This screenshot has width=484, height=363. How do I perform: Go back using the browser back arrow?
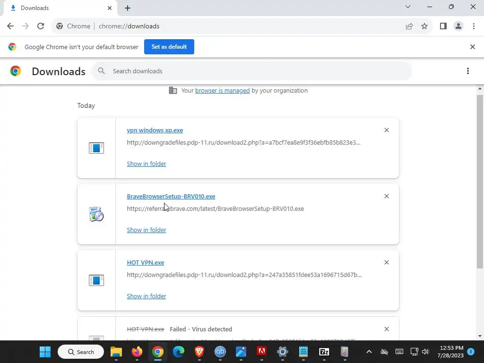click(10, 26)
